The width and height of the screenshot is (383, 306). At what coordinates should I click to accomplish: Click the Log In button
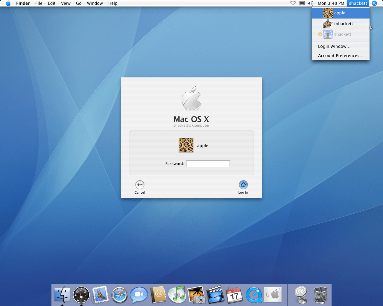pyautogui.click(x=243, y=185)
